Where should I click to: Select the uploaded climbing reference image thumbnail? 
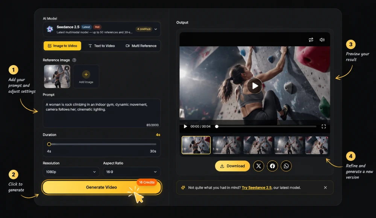tap(57, 76)
